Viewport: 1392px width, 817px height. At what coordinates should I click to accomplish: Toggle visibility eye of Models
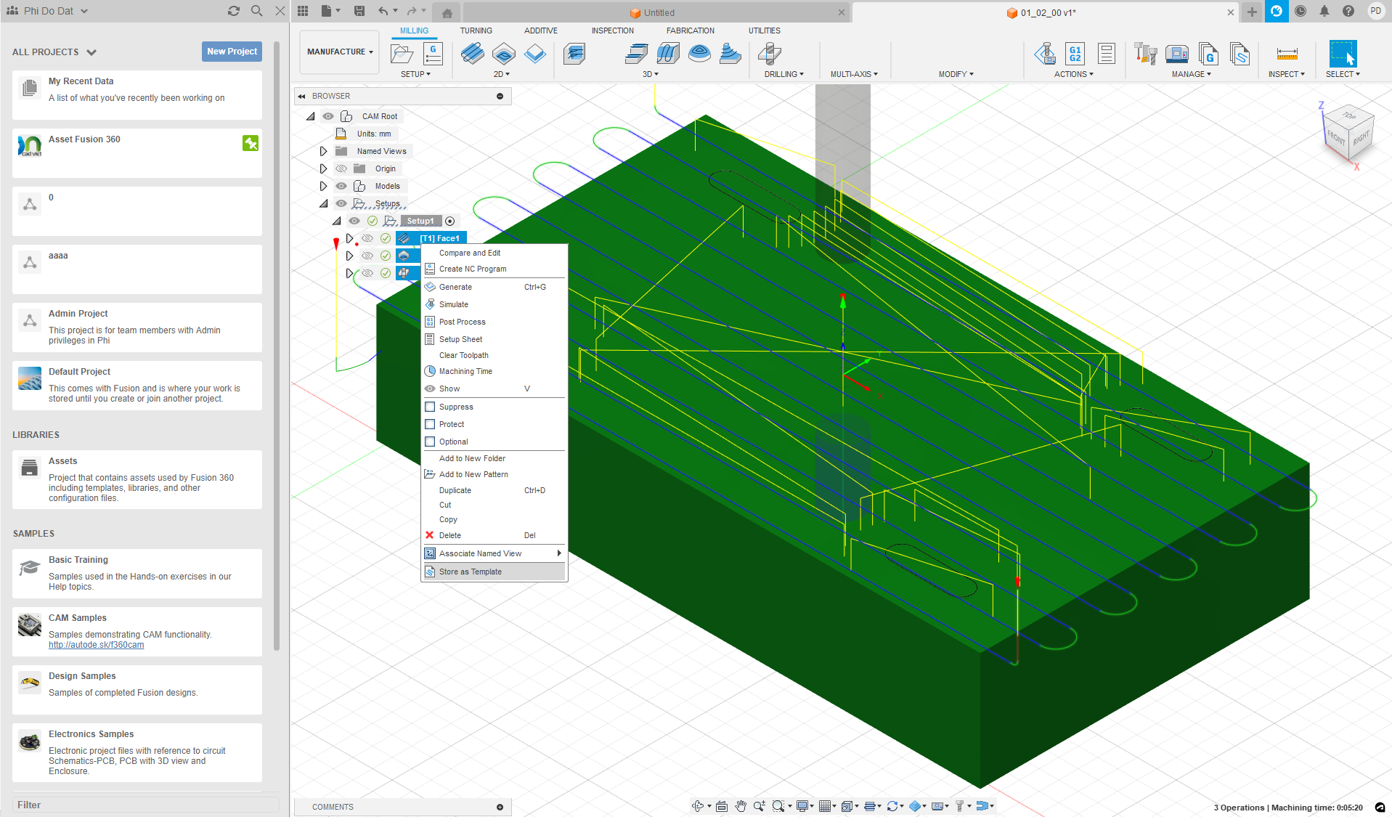pos(341,186)
